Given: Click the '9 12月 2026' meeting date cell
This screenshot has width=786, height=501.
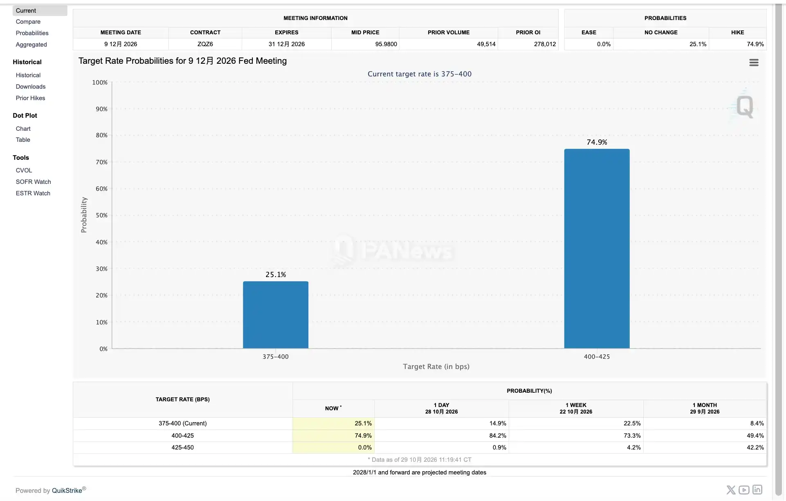Looking at the screenshot, I should click(x=121, y=44).
